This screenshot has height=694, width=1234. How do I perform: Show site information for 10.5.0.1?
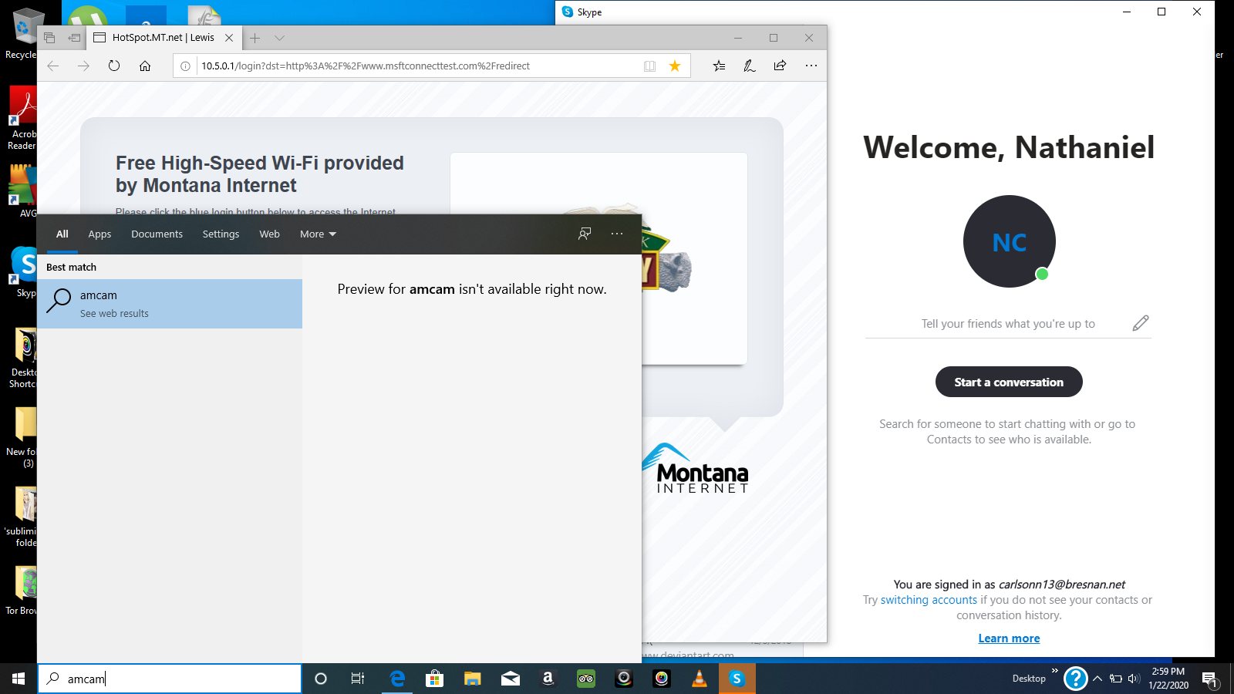click(x=185, y=66)
